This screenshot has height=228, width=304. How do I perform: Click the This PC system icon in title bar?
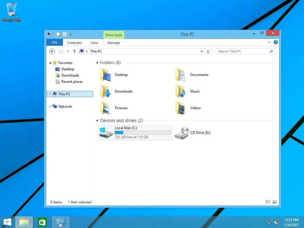[x=49, y=34]
